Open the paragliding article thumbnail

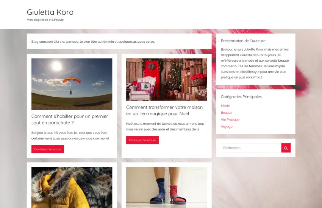72,84
